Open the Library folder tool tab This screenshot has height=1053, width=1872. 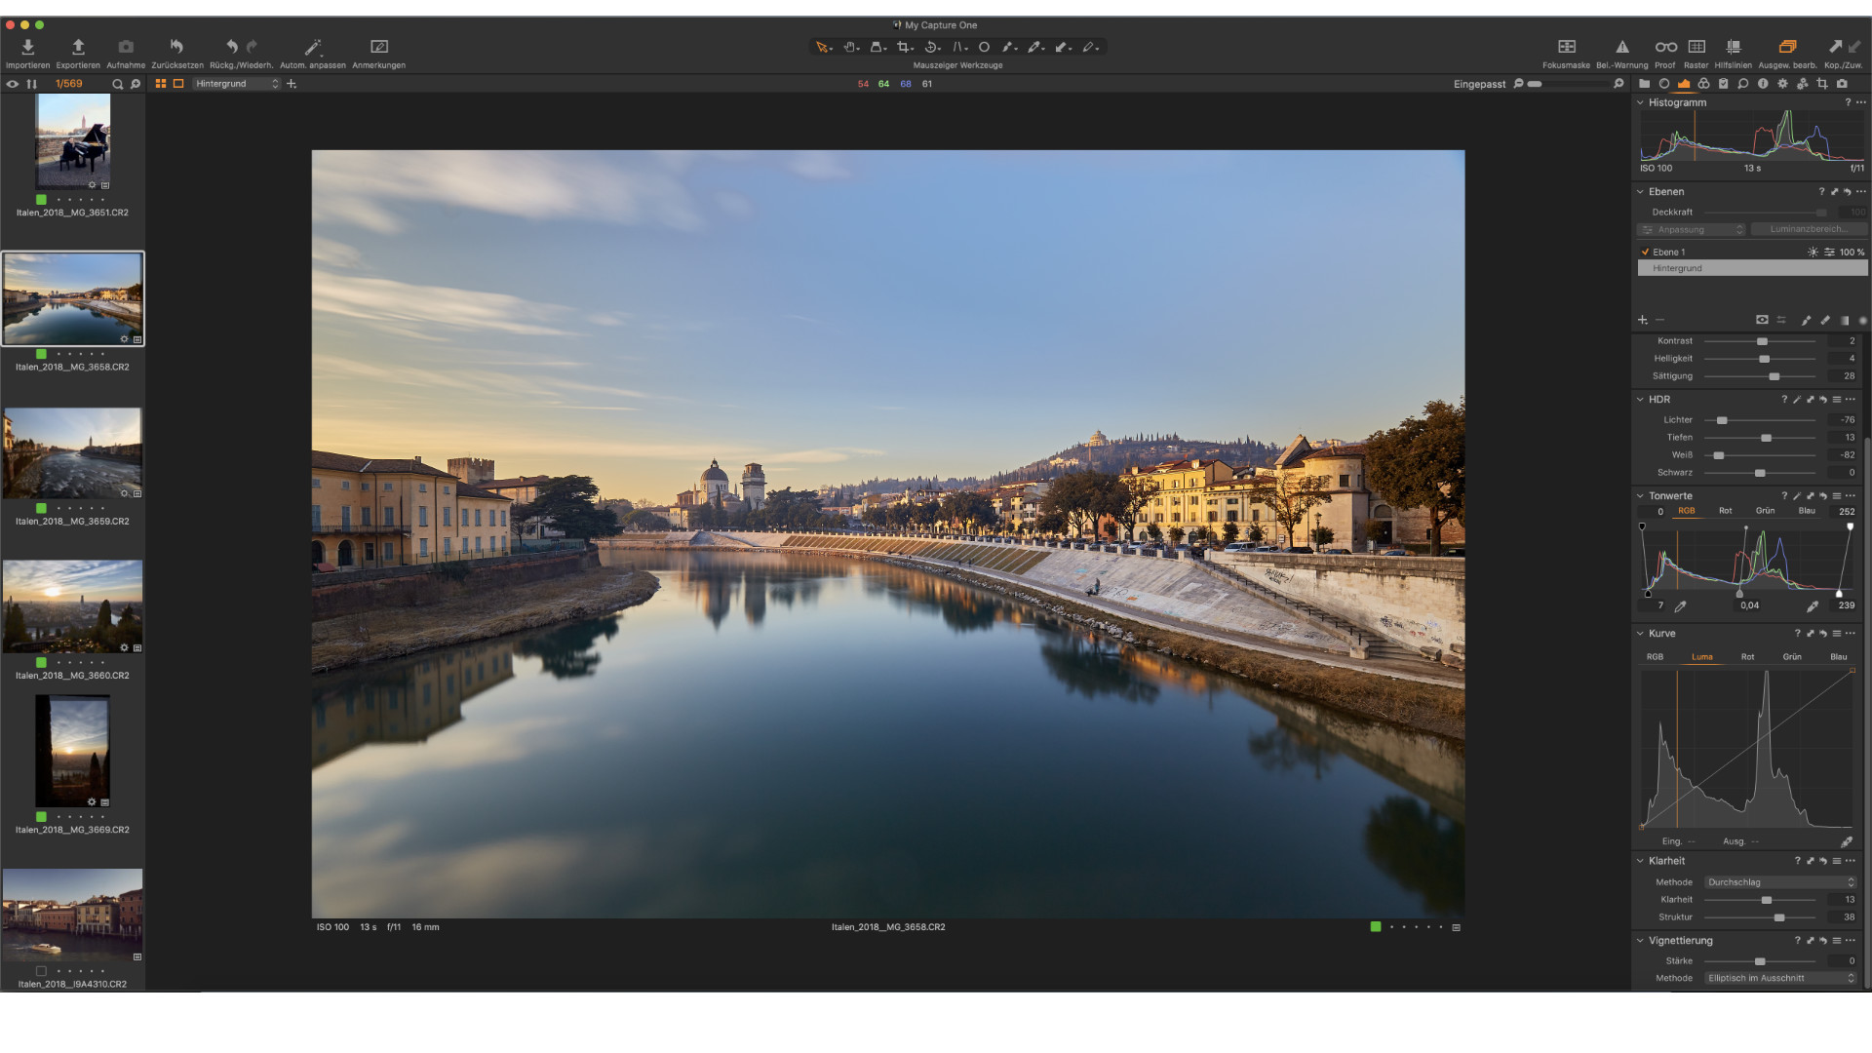tap(1644, 84)
